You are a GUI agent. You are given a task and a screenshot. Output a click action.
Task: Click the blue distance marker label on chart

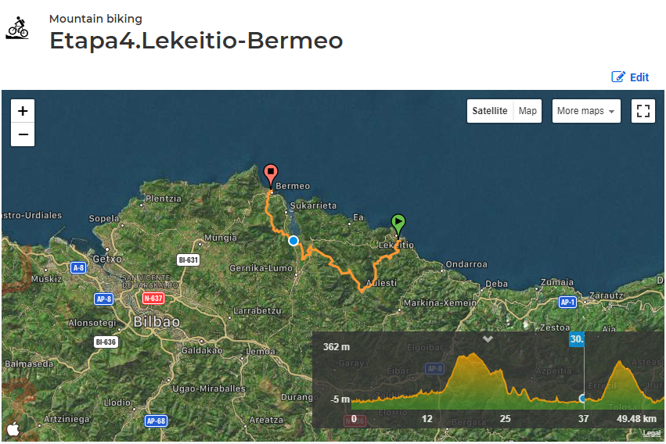[x=577, y=339]
